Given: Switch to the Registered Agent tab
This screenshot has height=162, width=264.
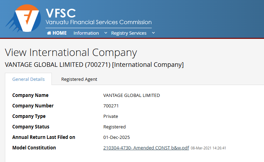Looking at the screenshot, I should point(79,79).
